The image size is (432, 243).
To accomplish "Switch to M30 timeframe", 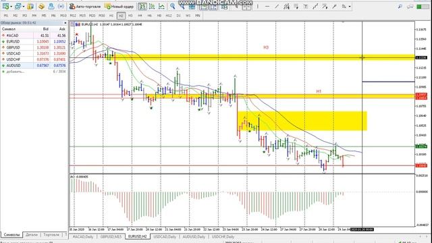I will tap(102, 16).
